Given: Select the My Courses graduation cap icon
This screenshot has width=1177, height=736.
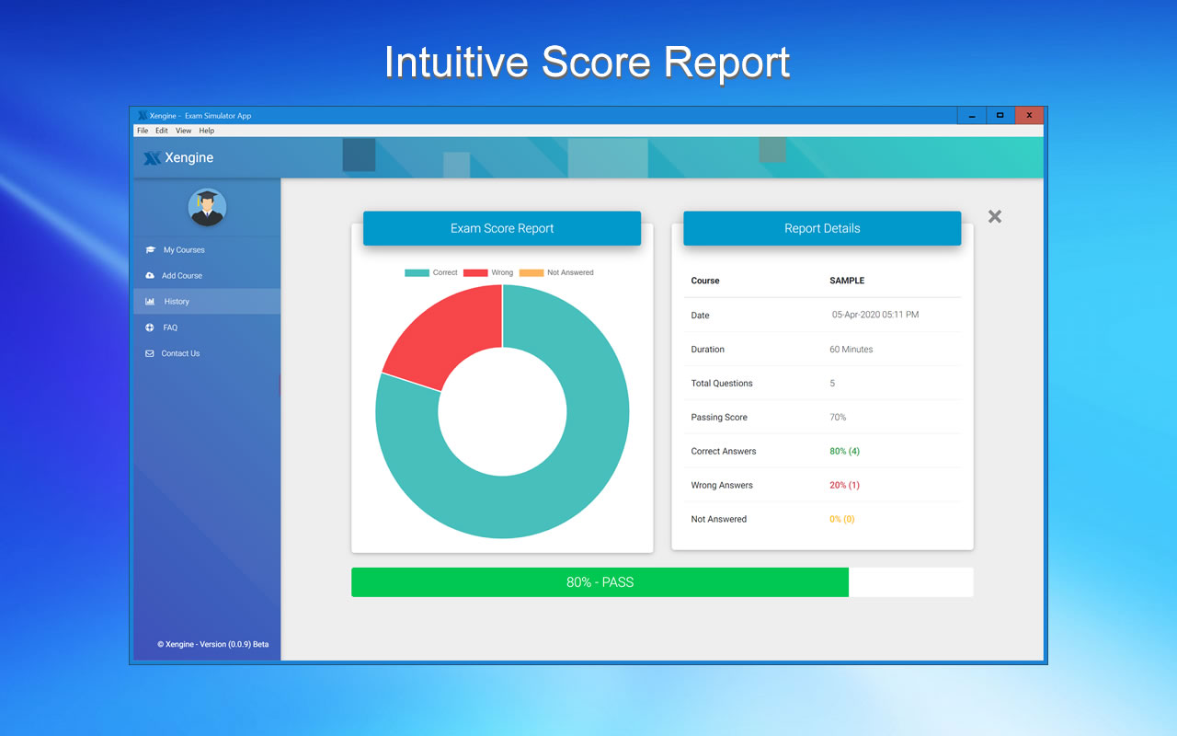Looking at the screenshot, I should 149,249.
